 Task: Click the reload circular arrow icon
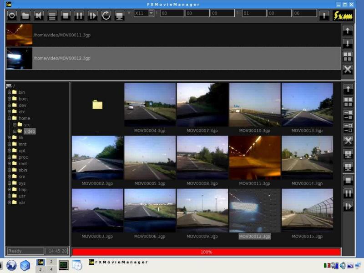pyautogui.click(x=106, y=15)
